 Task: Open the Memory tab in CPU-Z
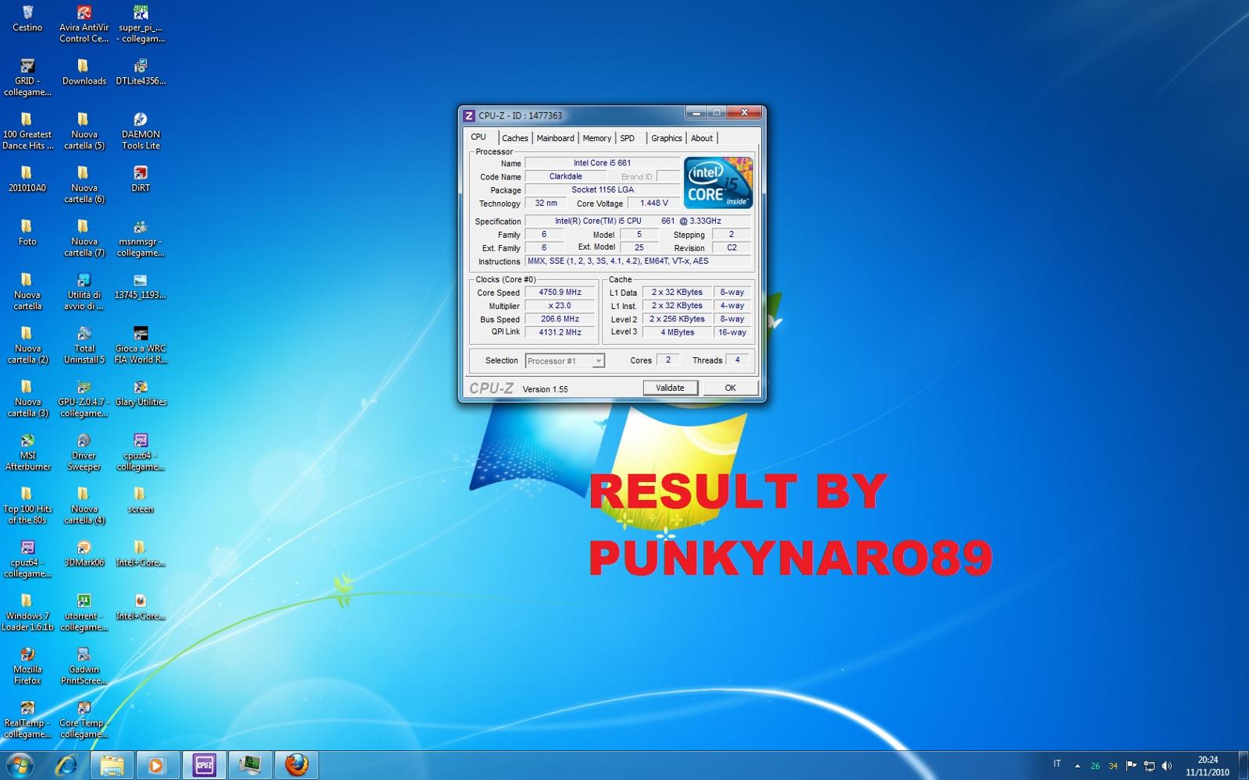[596, 138]
